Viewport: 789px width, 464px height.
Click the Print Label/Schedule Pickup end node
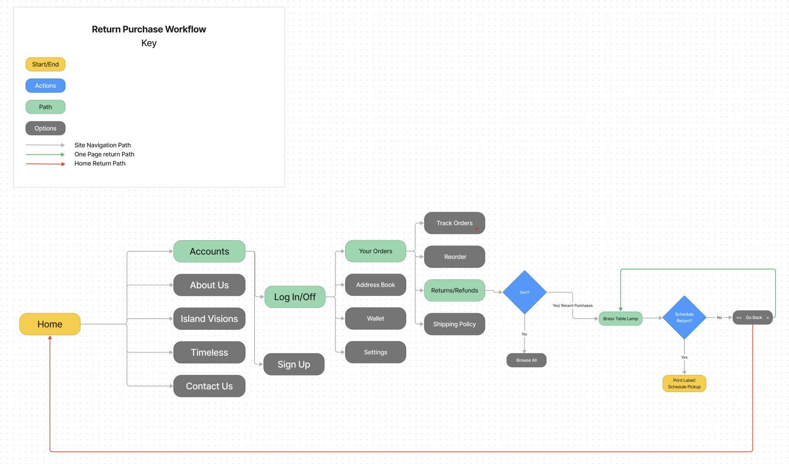(684, 383)
